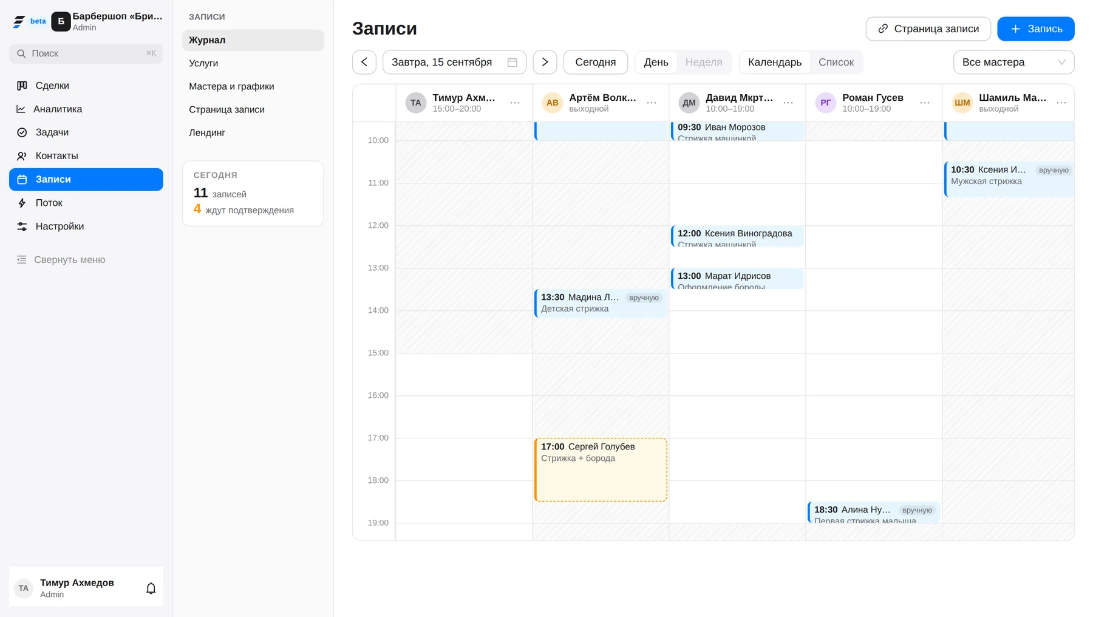Open the Записи sidebar item
Viewport: 1093px width, 617px height.
coord(86,179)
